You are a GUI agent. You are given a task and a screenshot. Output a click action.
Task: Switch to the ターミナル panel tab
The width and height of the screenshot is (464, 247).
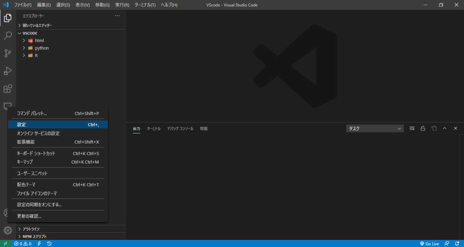pyautogui.click(x=154, y=129)
